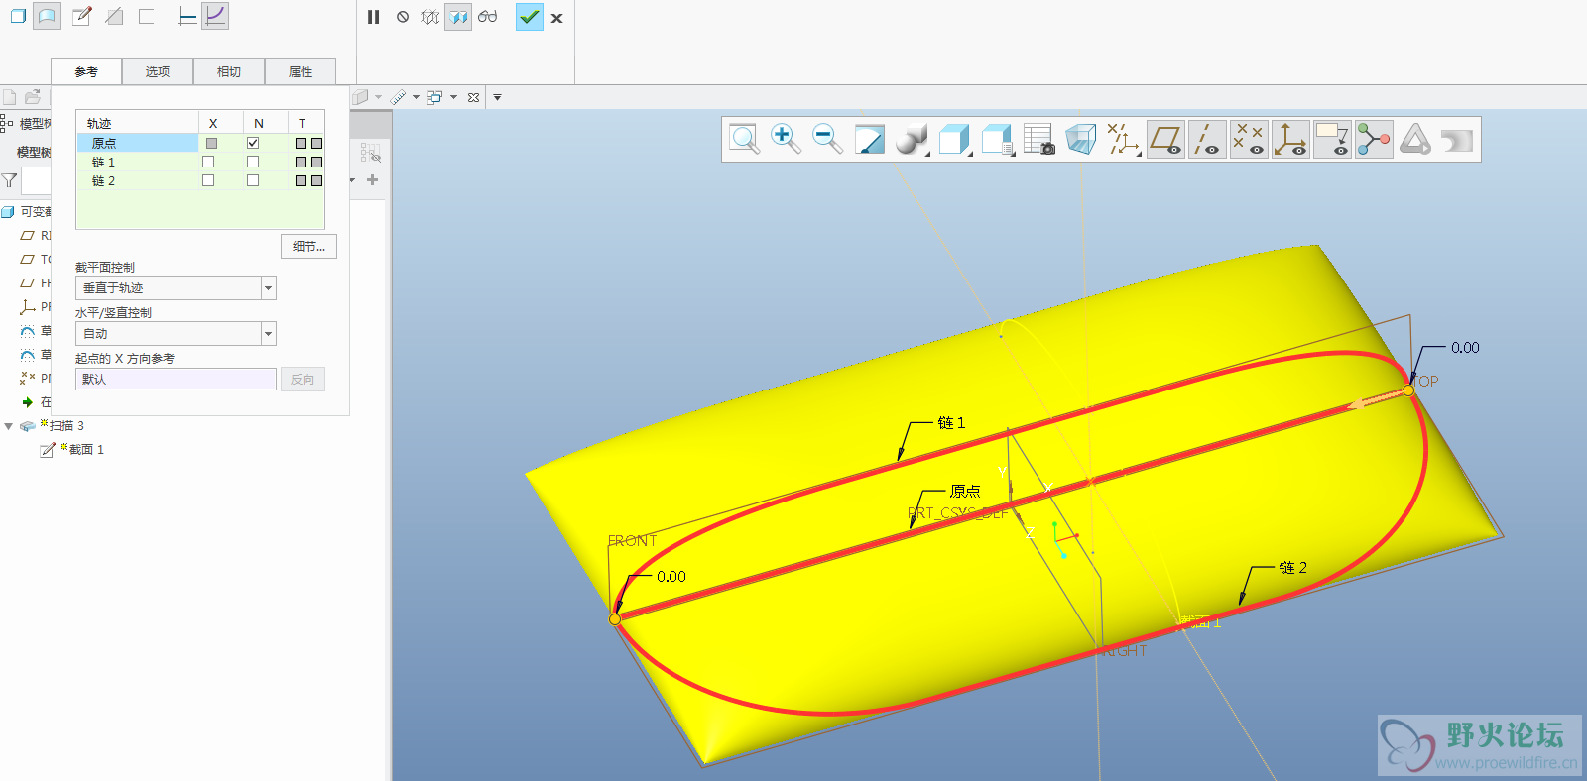Select the 原点 trajectory row

pyautogui.click(x=200, y=143)
